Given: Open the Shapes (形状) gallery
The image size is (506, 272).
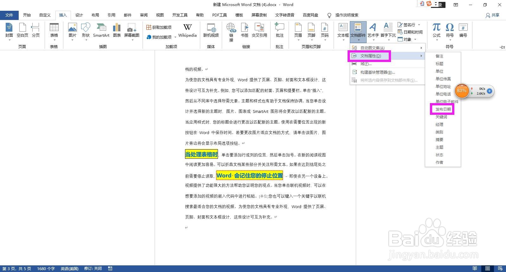Looking at the screenshot, I should 86,31.
